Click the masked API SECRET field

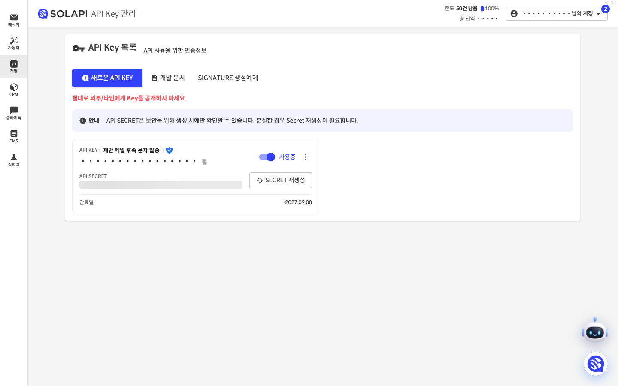[161, 184]
